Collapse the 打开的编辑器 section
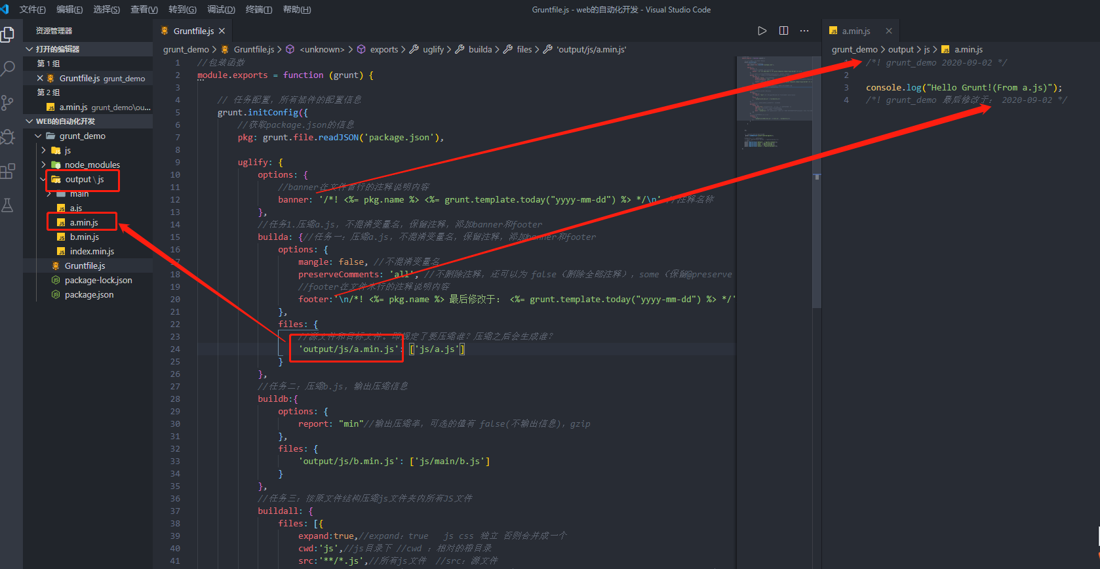Image resolution: width=1100 pixels, height=569 pixels. pos(88,49)
